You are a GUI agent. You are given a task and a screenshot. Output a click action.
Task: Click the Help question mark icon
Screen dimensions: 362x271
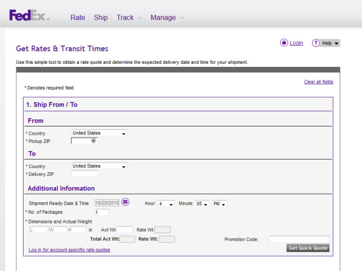316,43
